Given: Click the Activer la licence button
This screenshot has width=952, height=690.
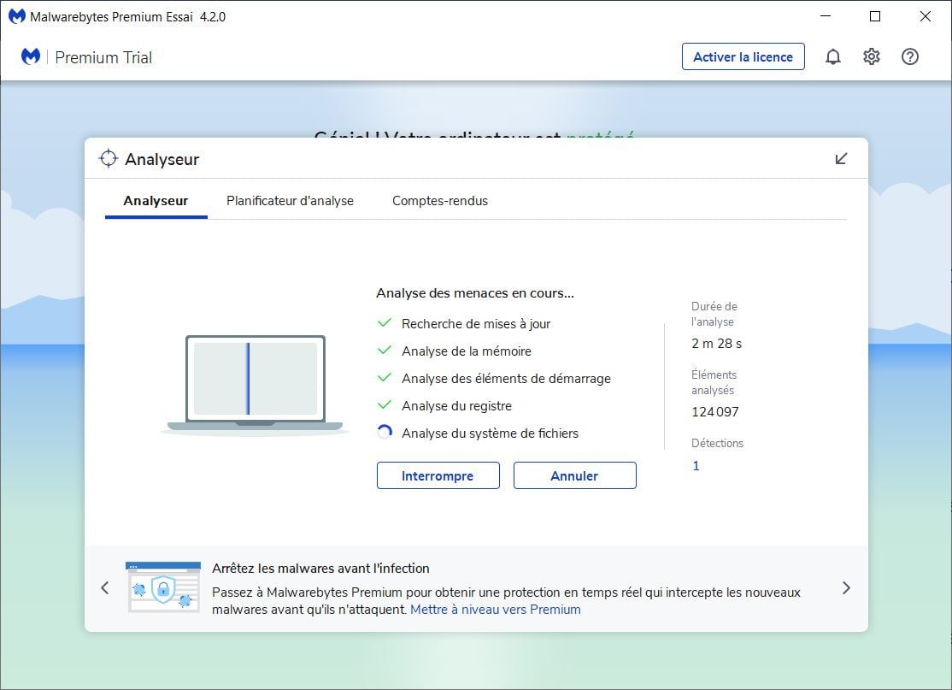Looking at the screenshot, I should click(x=743, y=56).
